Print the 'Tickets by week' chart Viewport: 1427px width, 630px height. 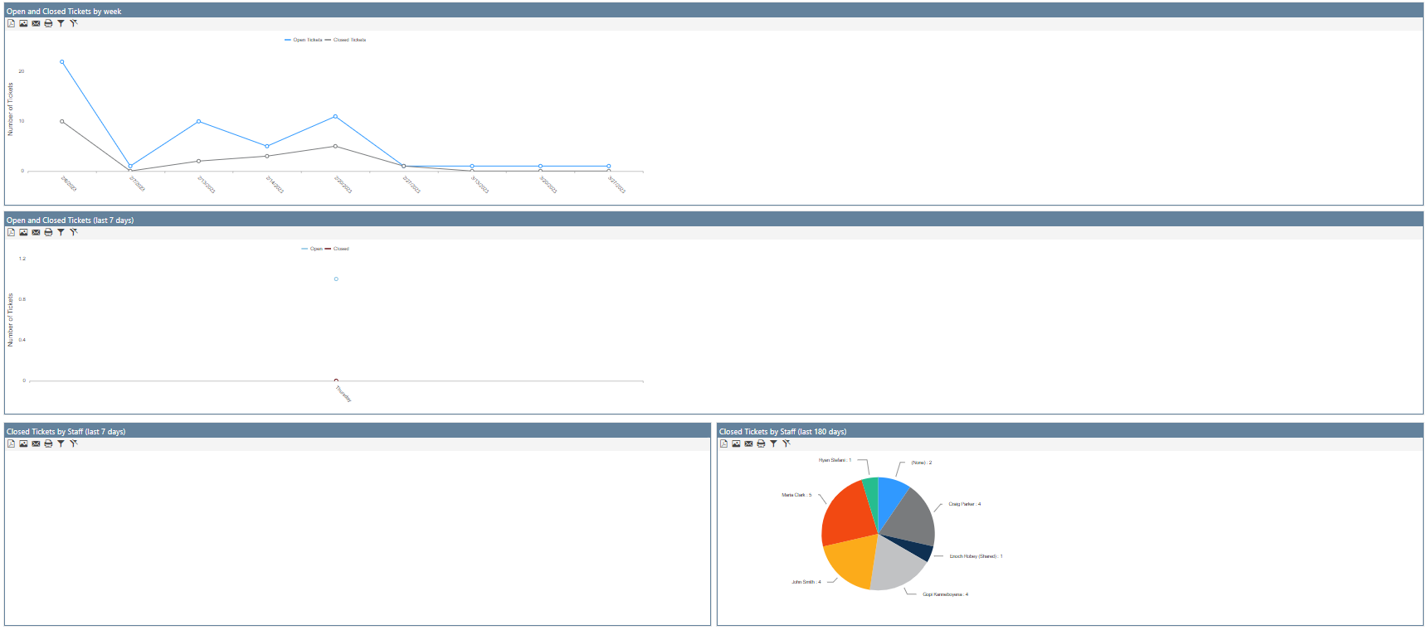(48, 23)
